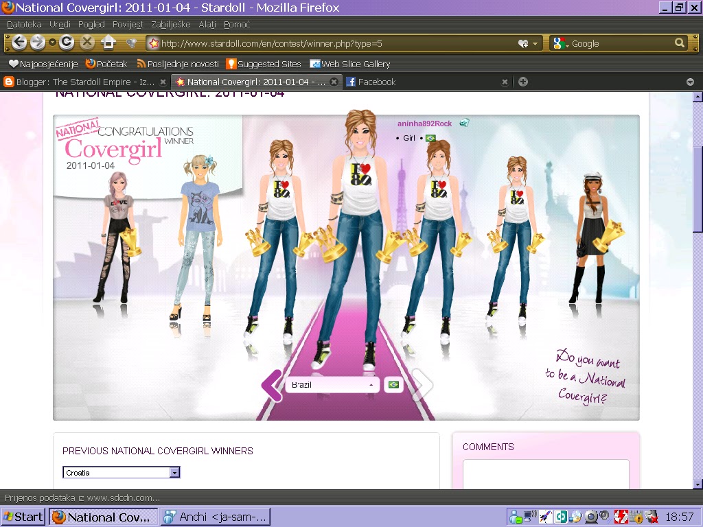Click the Stardoll star icon in address bar
This screenshot has width=703, height=527.
coord(154,43)
